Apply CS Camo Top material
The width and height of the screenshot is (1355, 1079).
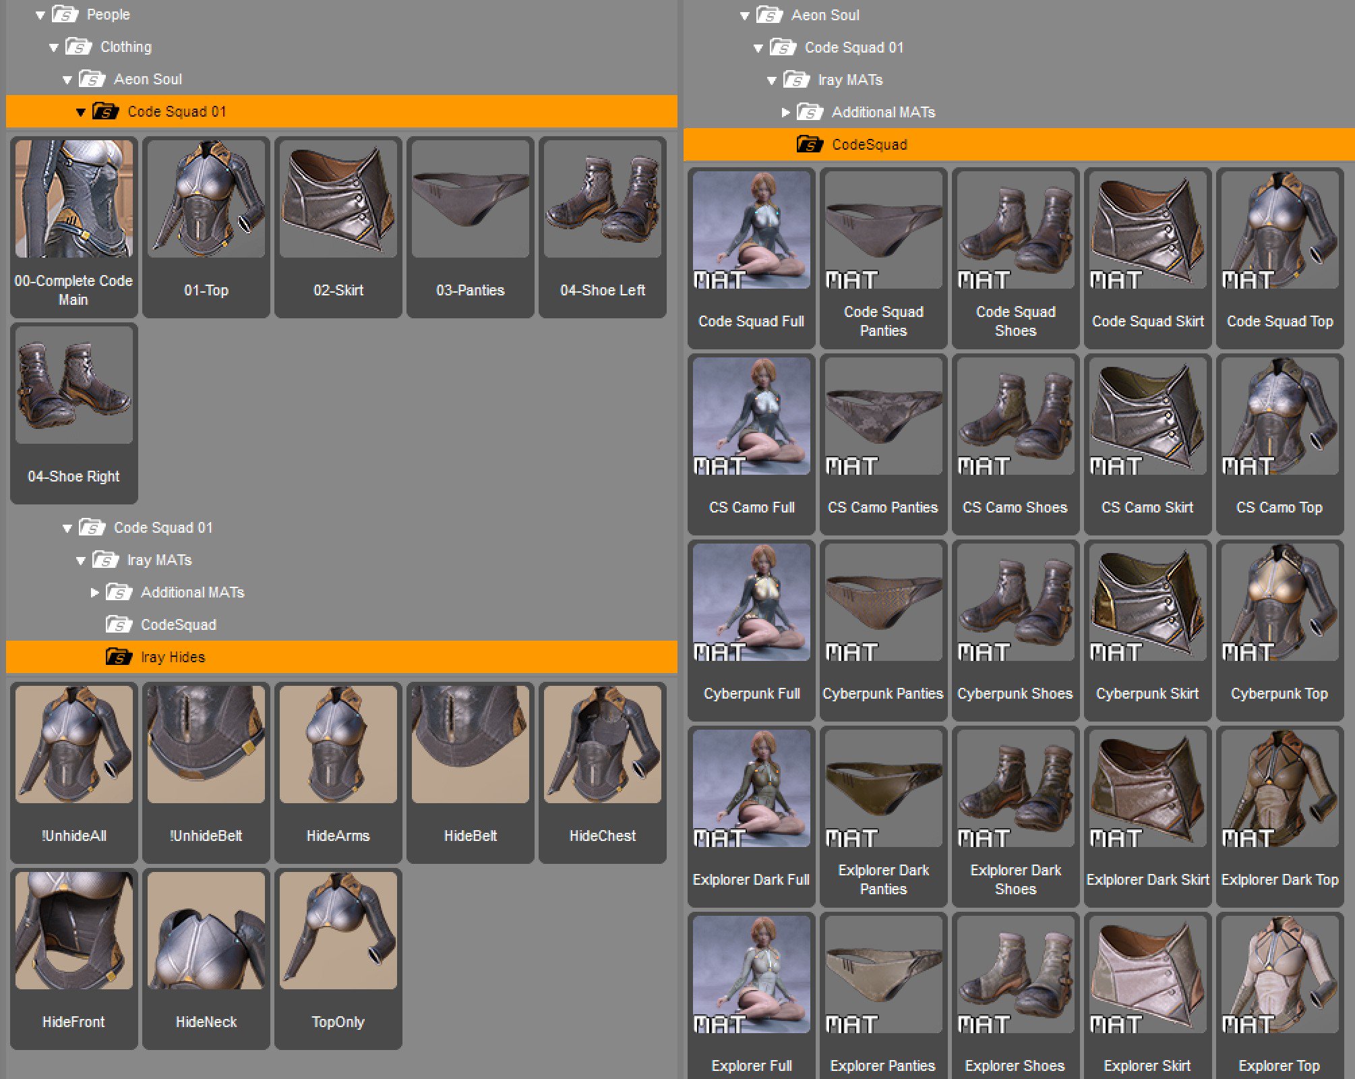click(x=1280, y=444)
